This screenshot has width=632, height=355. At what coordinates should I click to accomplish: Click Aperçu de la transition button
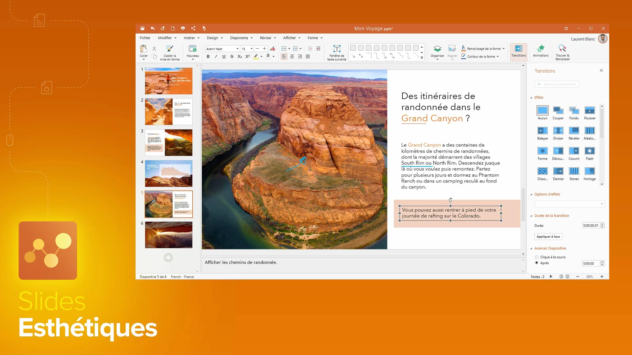click(x=556, y=84)
